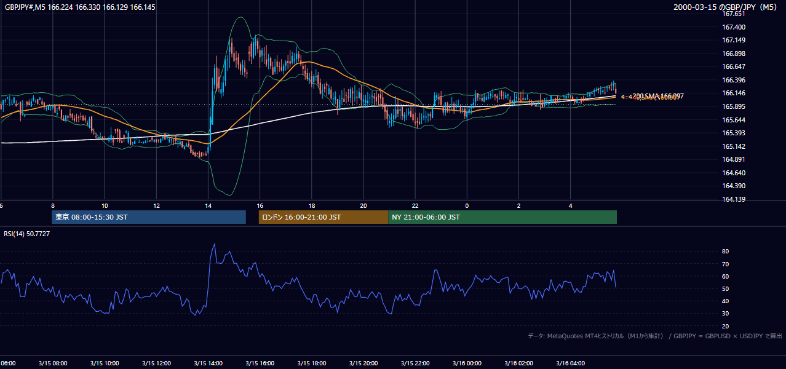Click hour tick 14 under price chart
Screen dimensions: 786x369
208,205
